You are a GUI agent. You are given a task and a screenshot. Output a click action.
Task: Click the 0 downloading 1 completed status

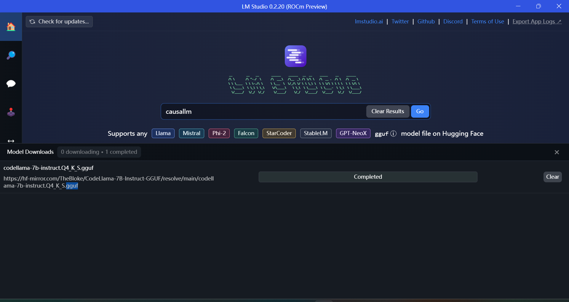coord(99,152)
